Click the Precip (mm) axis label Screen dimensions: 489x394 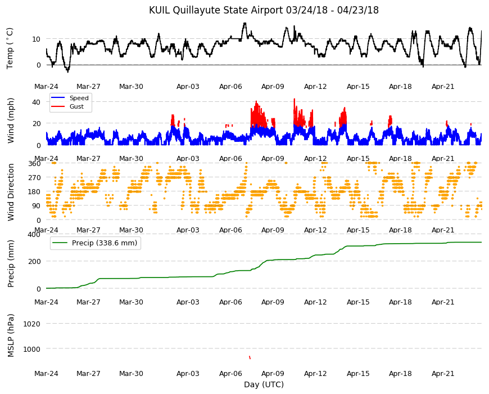coord(11,263)
